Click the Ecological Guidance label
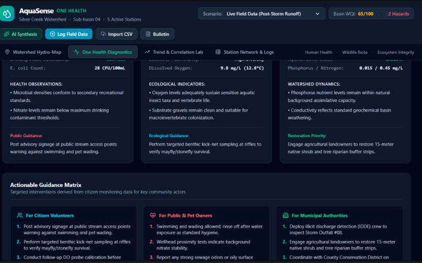Image resolution: width=422 pixels, height=263 pixels. (169, 135)
